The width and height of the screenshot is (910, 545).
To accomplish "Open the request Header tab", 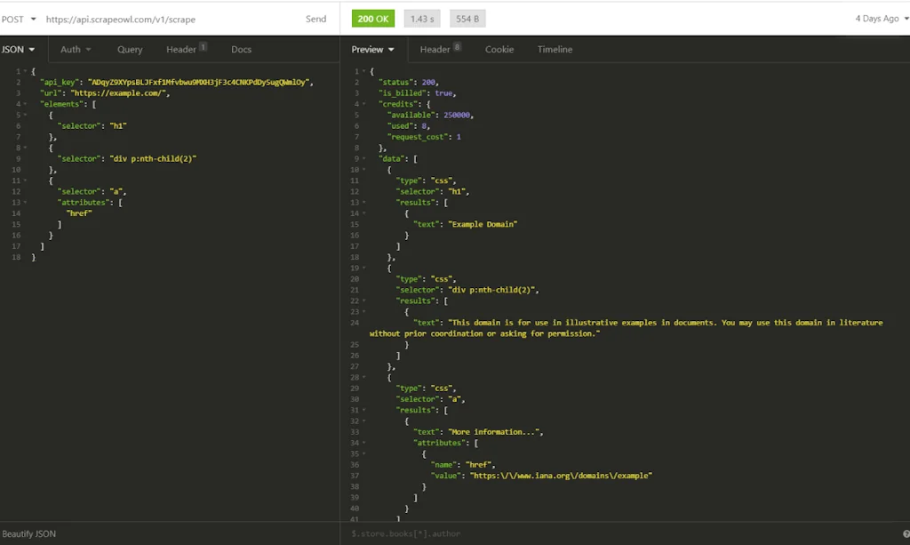I will pyautogui.click(x=181, y=50).
